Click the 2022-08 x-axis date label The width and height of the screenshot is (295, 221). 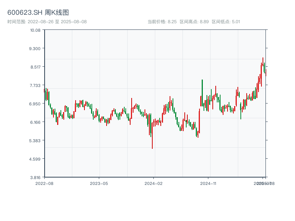click(x=44, y=183)
